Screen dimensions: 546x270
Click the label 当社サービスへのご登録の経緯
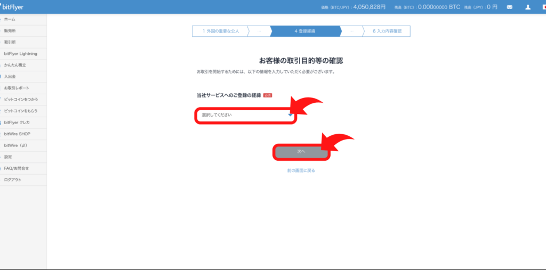point(229,95)
